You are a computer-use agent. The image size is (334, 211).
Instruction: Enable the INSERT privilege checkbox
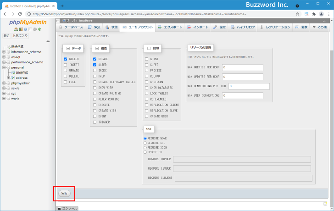(66, 65)
